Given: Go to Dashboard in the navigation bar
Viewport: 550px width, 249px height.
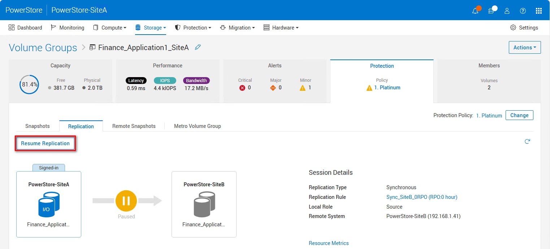Looking at the screenshot, I should tap(25, 28).
